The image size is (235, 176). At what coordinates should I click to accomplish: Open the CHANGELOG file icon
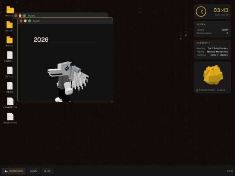point(10,101)
